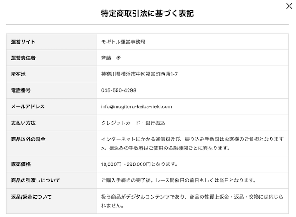This screenshot has width=296, height=217.
Task: Close the 特定商取引法 dialog with X icon
Action: click(289, 6)
